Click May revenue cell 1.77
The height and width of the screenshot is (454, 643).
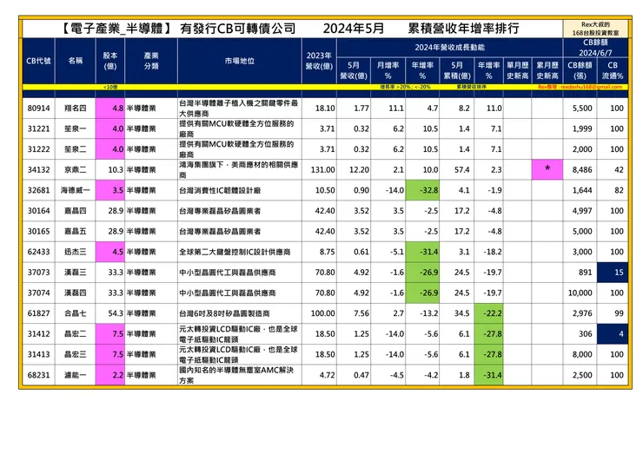[x=354, y=109]
